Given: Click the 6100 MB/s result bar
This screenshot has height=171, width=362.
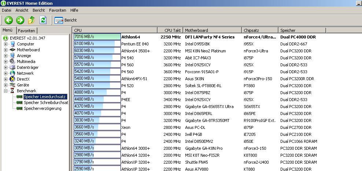Looking at the screenshot, I should (x=97, y=44).
